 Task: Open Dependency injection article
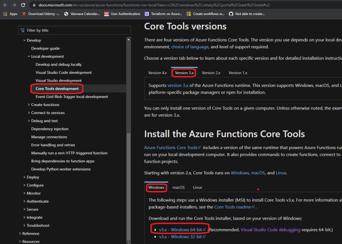coord(50,129)
